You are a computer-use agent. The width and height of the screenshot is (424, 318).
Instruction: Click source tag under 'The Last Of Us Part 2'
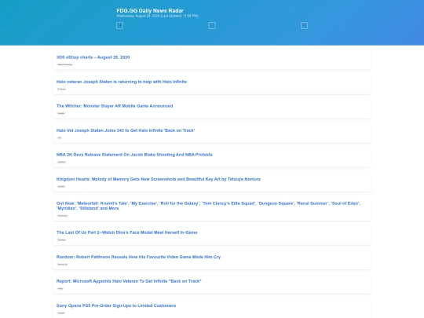tap(62, 239)
